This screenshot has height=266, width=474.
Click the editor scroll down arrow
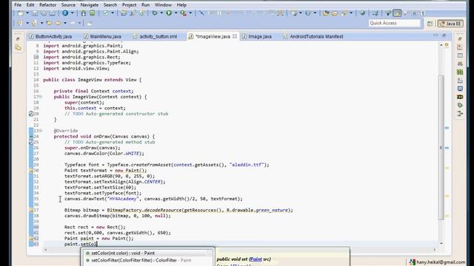(441, 243)
